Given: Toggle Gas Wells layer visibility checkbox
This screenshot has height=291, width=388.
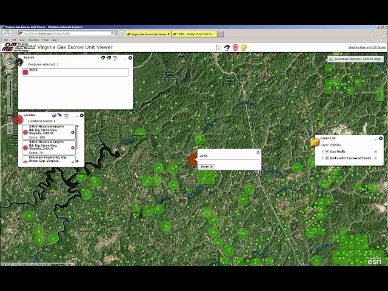Looking at the screenshot, I should 327,152.
